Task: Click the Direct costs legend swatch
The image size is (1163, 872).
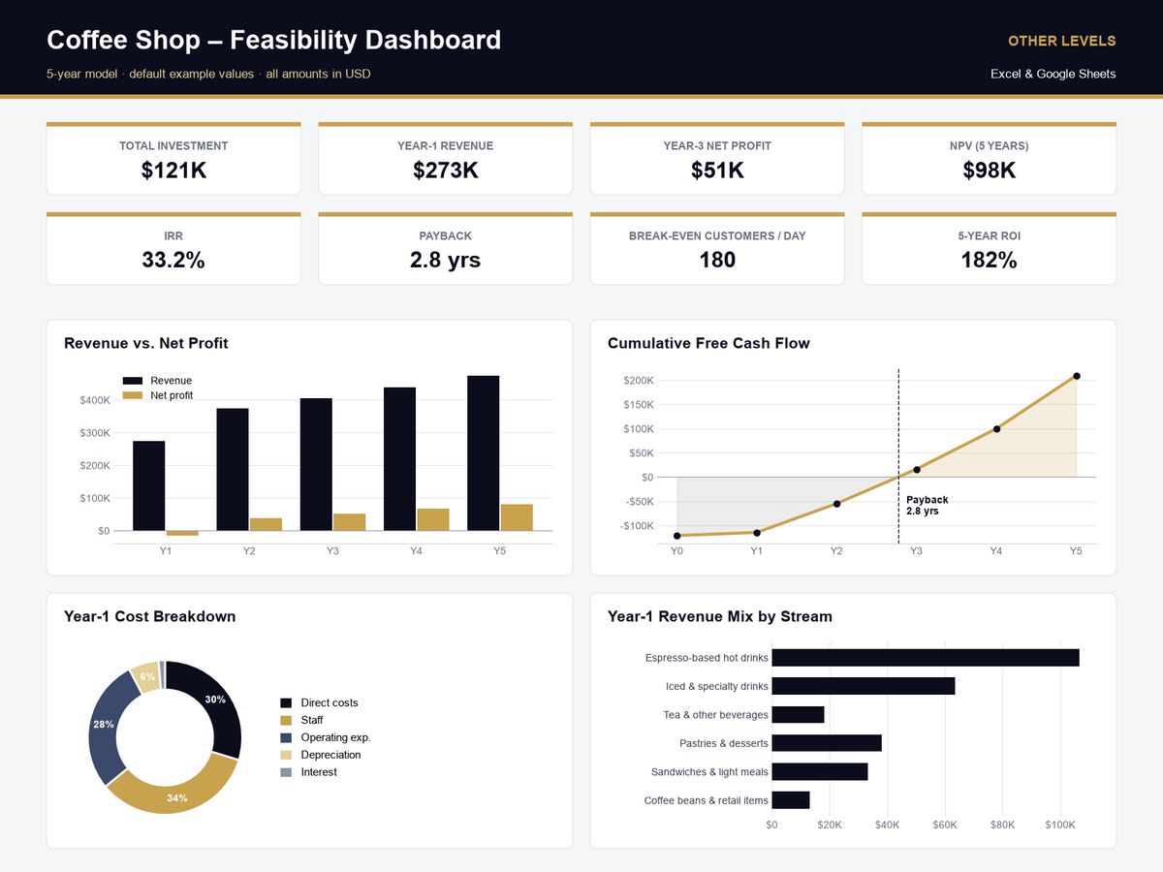Action: click(285, 702)
